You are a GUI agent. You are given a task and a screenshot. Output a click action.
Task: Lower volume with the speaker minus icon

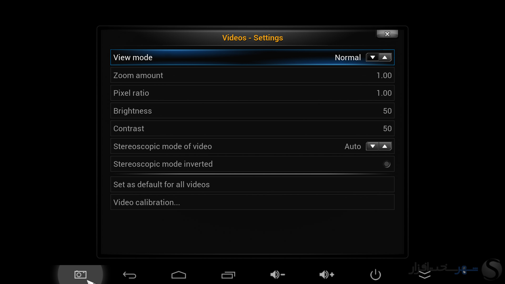(x=277, y=275)
